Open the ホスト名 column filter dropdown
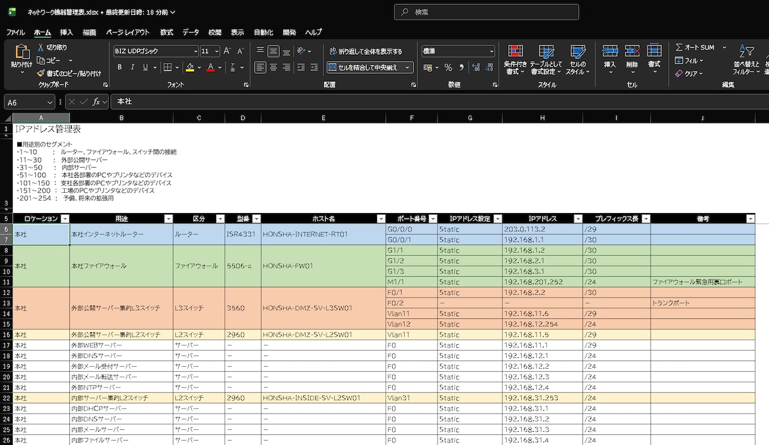The height and width of the screenshot is (445, 769). pos(380,219)
